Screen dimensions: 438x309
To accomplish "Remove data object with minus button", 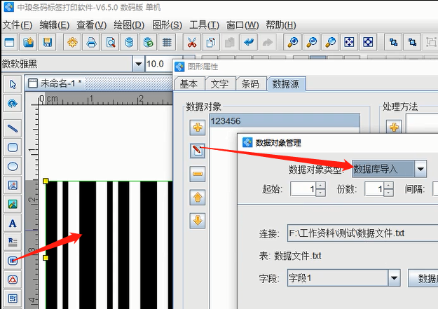I will tap(198, 174).
